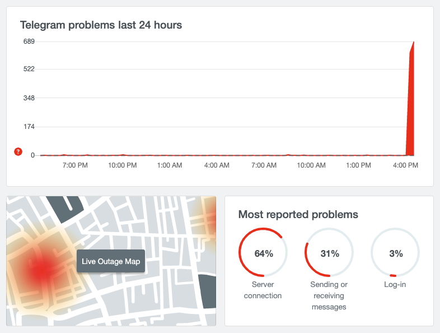This screenshot has width=440, height=333.
Task: Click the Log-in label
Action: click(395, 284)
